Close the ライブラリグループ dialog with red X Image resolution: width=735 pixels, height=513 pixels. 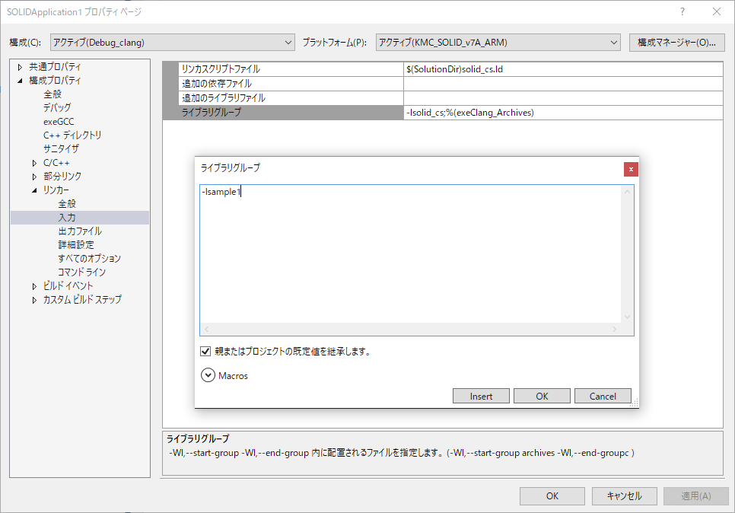630,169
